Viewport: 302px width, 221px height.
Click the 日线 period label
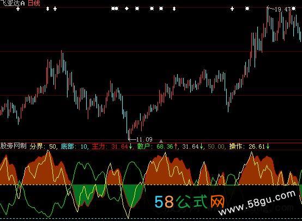point(34,3)
